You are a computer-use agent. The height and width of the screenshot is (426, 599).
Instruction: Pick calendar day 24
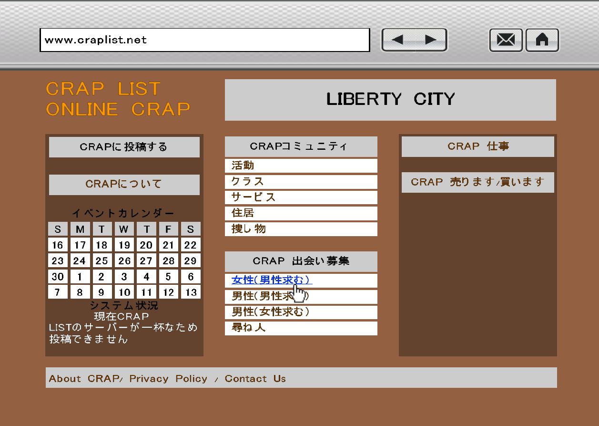(x=80, y=261)
